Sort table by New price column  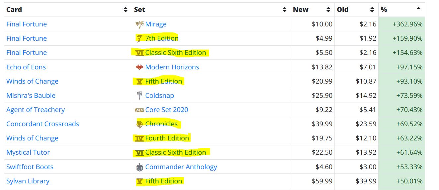click(328, 10)
